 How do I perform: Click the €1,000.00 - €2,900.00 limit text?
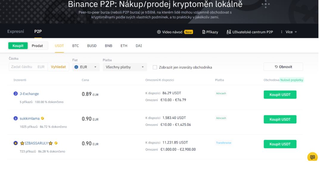pyautogui.click(x=178, y=149)
